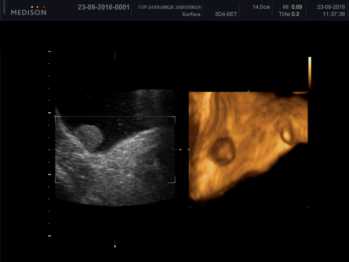Viewport: 349px width, 262px height.
Task: Select patient ID 23-09-2016-0001 text
Action: [x=103, y=7]
